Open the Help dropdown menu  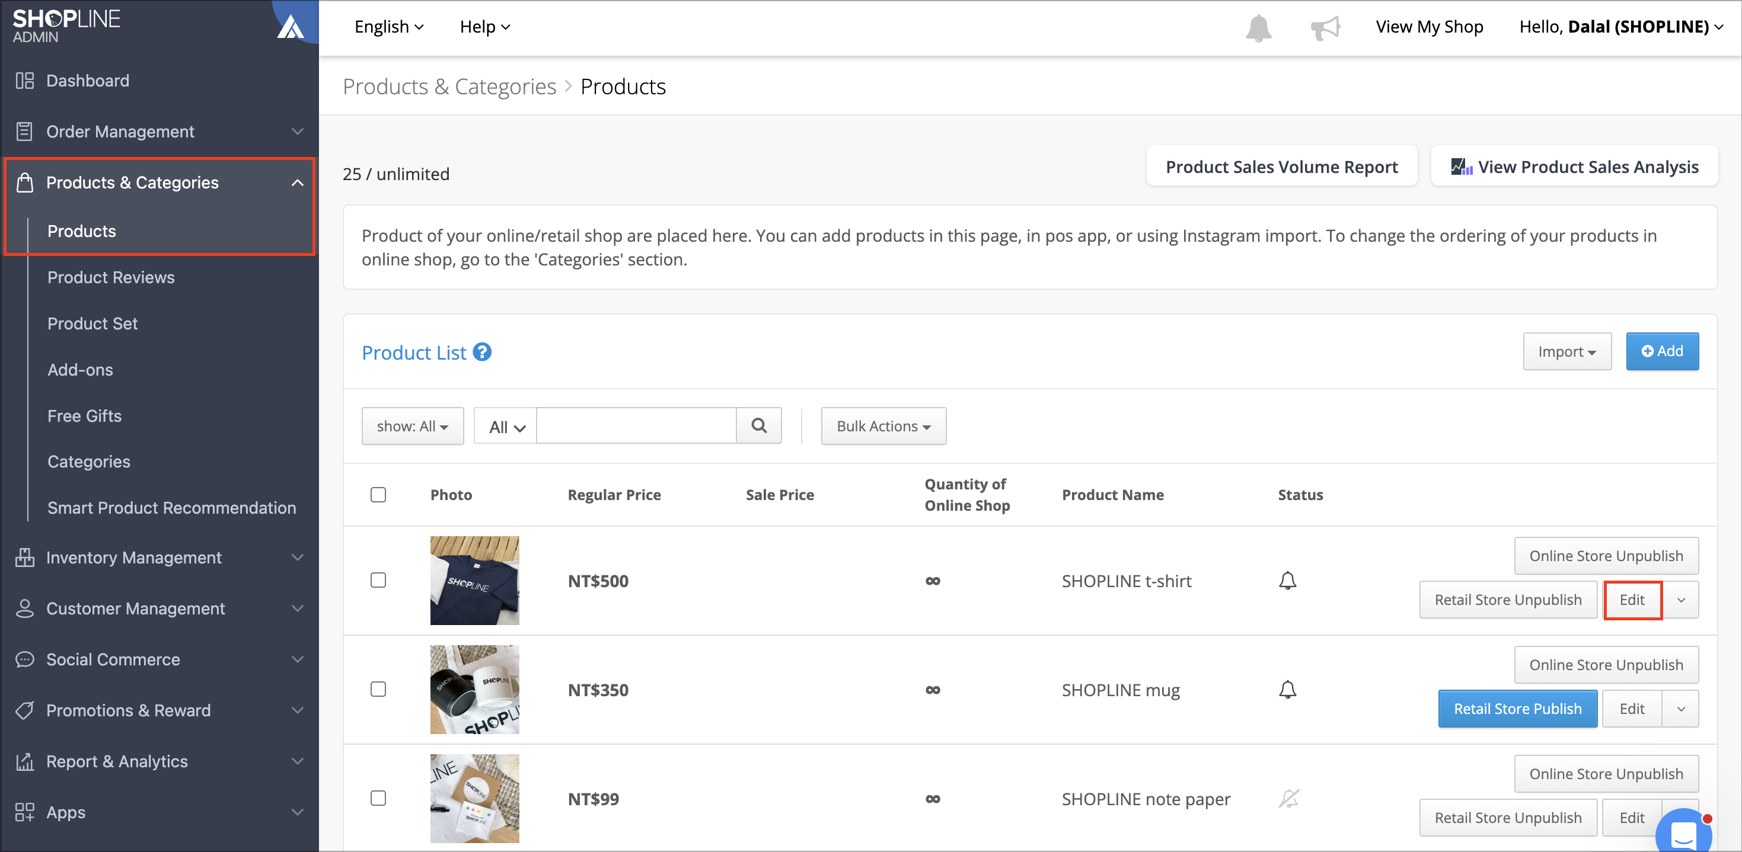coord(485,27)
